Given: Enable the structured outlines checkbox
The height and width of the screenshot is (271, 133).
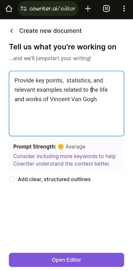Looking at the screenshot, I should (12, 179).
